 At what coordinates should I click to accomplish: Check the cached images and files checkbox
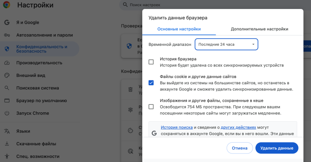151,107
